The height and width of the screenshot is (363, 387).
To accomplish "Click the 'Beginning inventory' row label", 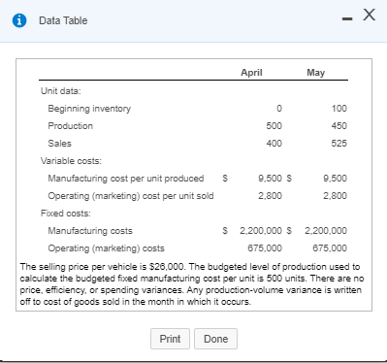I will coord(89,109).
